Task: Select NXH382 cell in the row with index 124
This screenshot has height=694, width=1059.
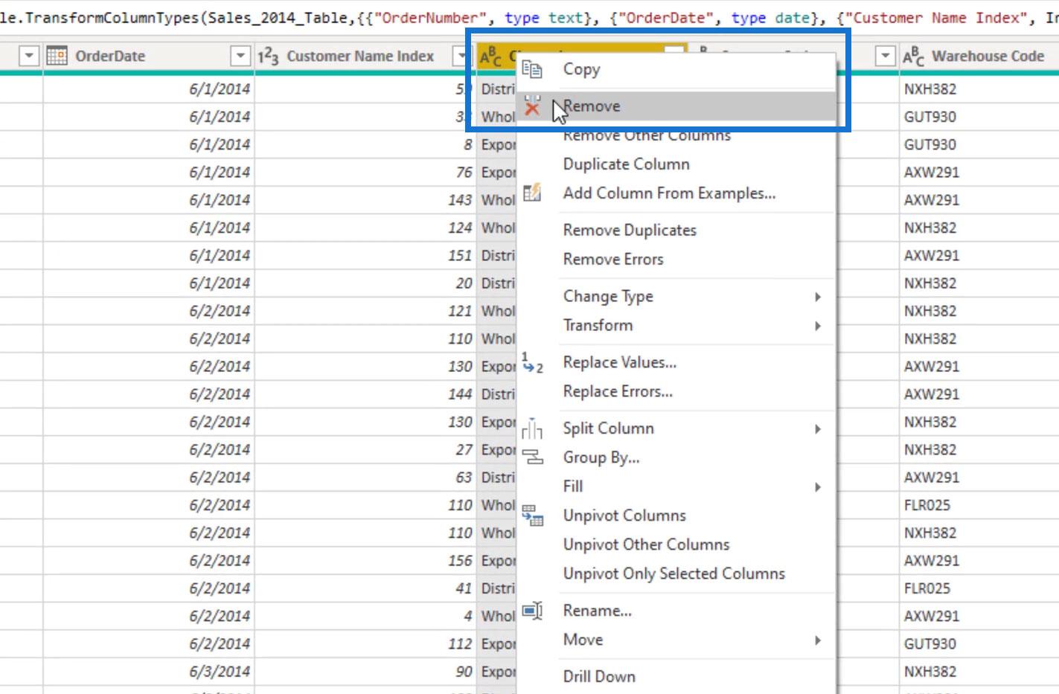Action: pos(979,228)
